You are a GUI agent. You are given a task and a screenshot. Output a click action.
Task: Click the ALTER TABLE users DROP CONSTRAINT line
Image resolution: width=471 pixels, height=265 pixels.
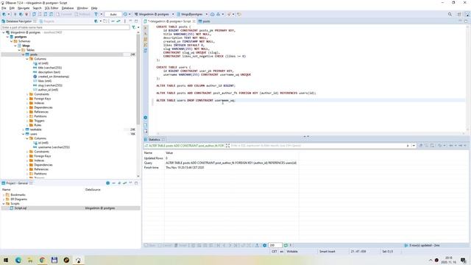click(196, 100)
